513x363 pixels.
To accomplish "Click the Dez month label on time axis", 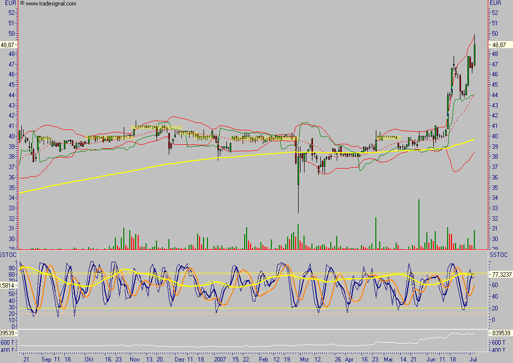I will tap(180, 358).
